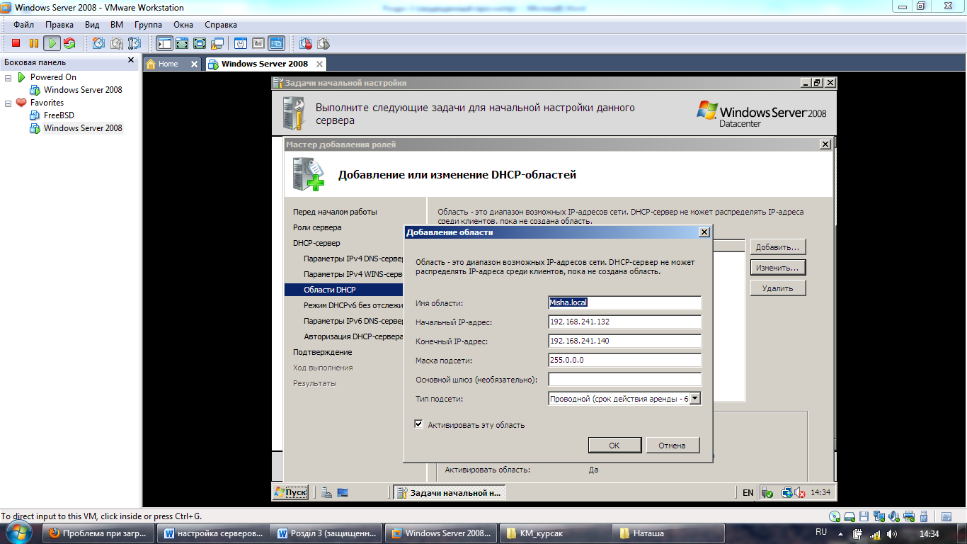Viewport: 967px width, 544px height.
Task: Click the Firefox taskbar item 'Проблема при загр...'
Action: [x=98, y=533]
